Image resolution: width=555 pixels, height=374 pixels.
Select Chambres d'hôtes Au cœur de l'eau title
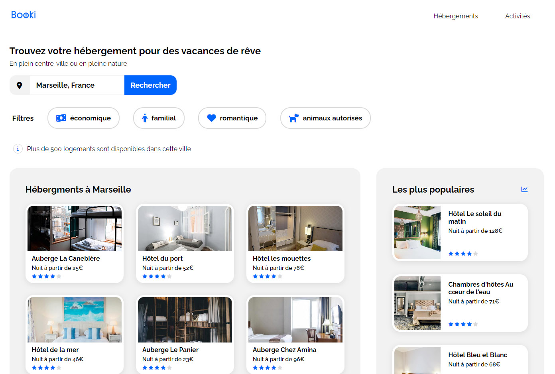point(481,288)
